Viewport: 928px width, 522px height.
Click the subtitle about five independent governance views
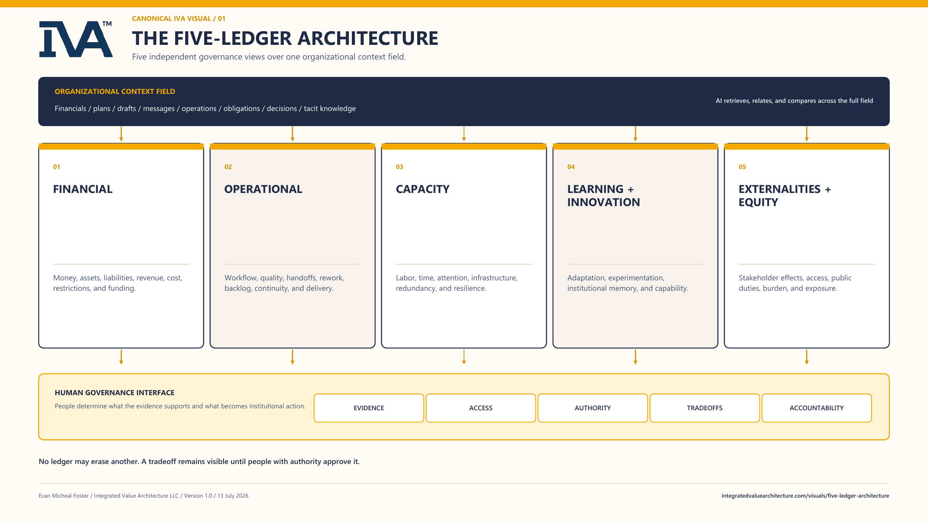[269, 57]
